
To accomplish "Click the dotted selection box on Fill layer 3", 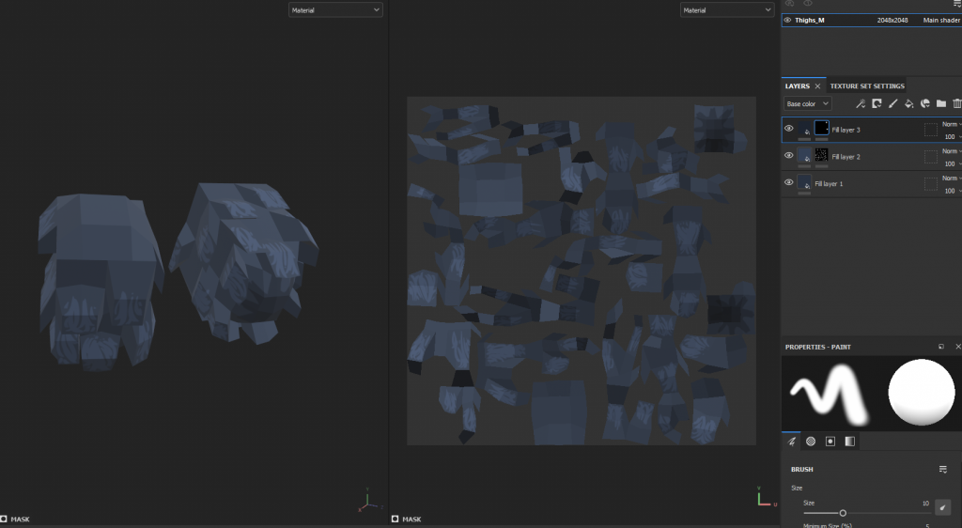I will pyautogui.click(x=931, y=130).
